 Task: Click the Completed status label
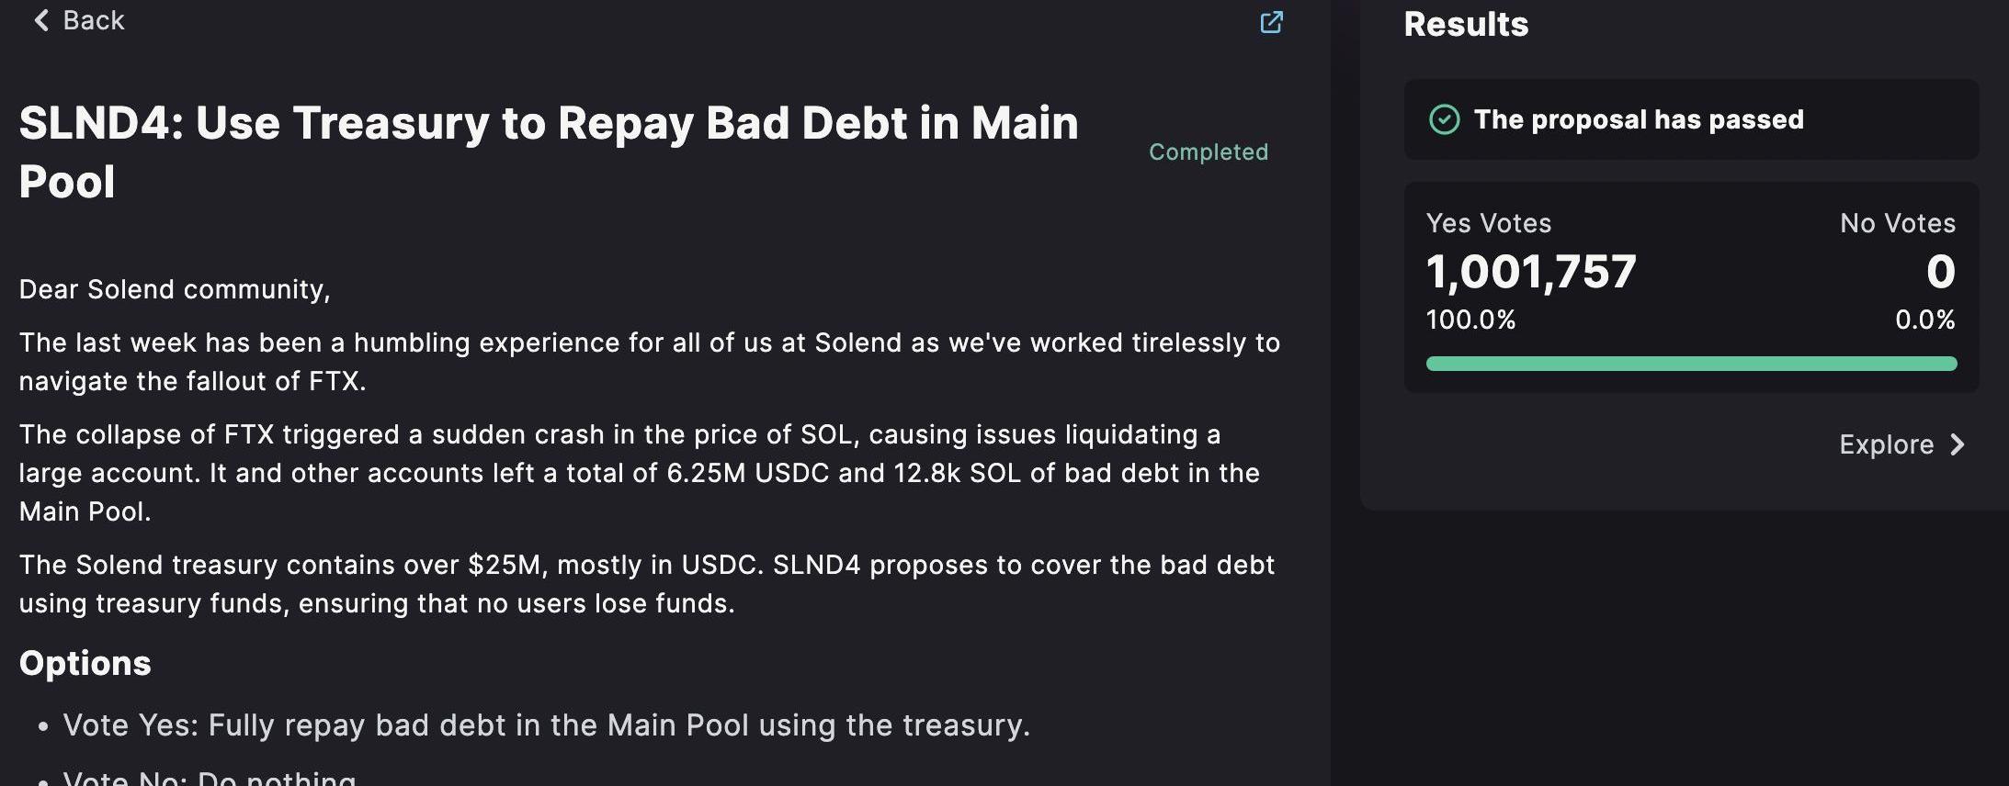[1209, 152]
